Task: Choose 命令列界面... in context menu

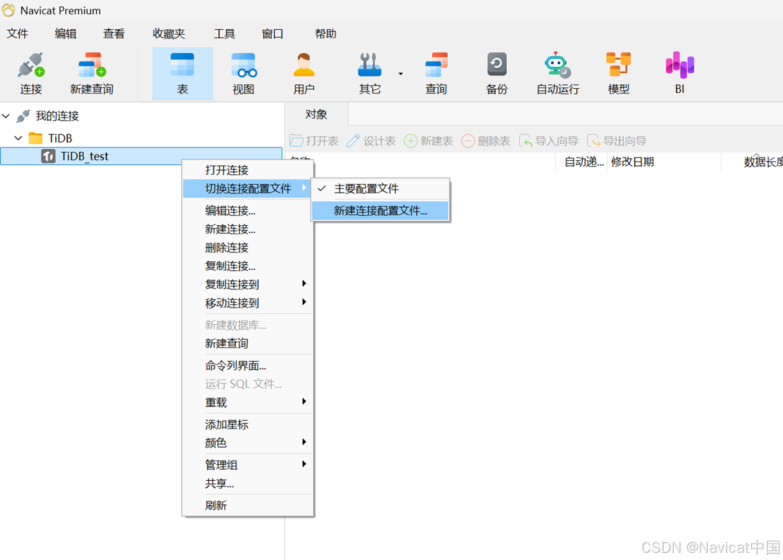Action: pyautogui.click(x=248, y=366)
